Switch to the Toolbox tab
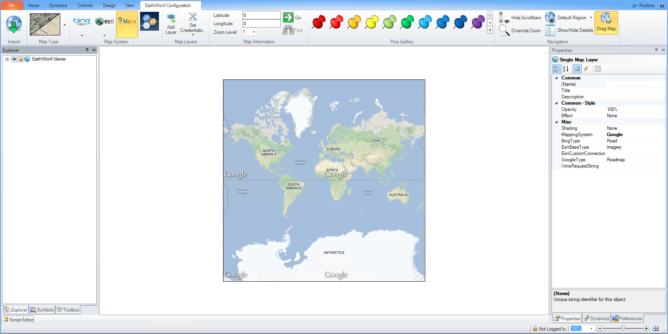 [x=68, y=310]
